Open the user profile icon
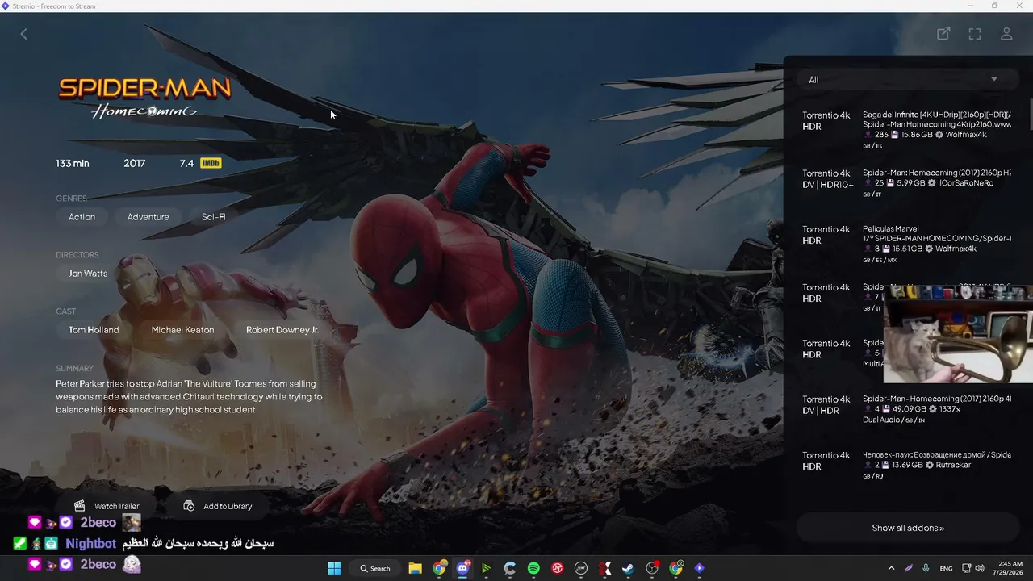This screenshot has width=1033, height=581. pos(1006,34)
